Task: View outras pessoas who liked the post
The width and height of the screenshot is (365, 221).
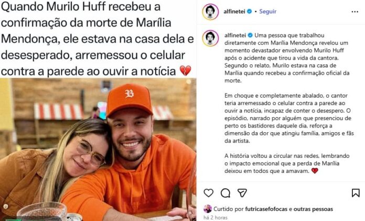Action: click(x=313, y=209)
